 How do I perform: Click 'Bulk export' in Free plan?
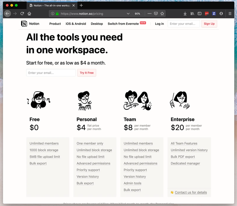(x=38, y=163)
